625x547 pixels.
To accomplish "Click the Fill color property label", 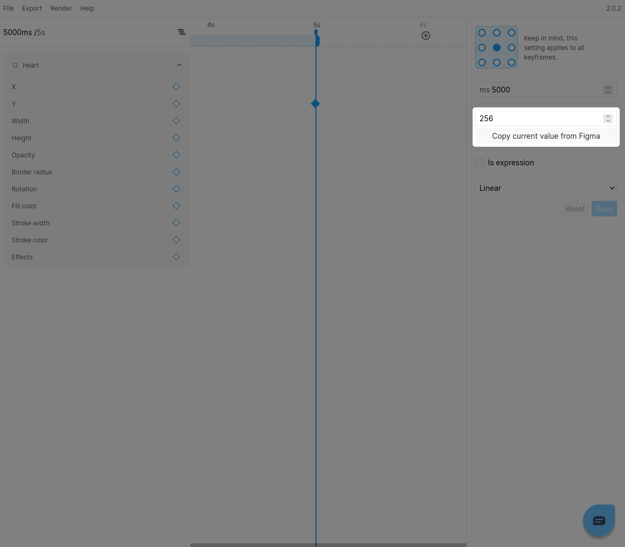I will (x=24, y=206).
